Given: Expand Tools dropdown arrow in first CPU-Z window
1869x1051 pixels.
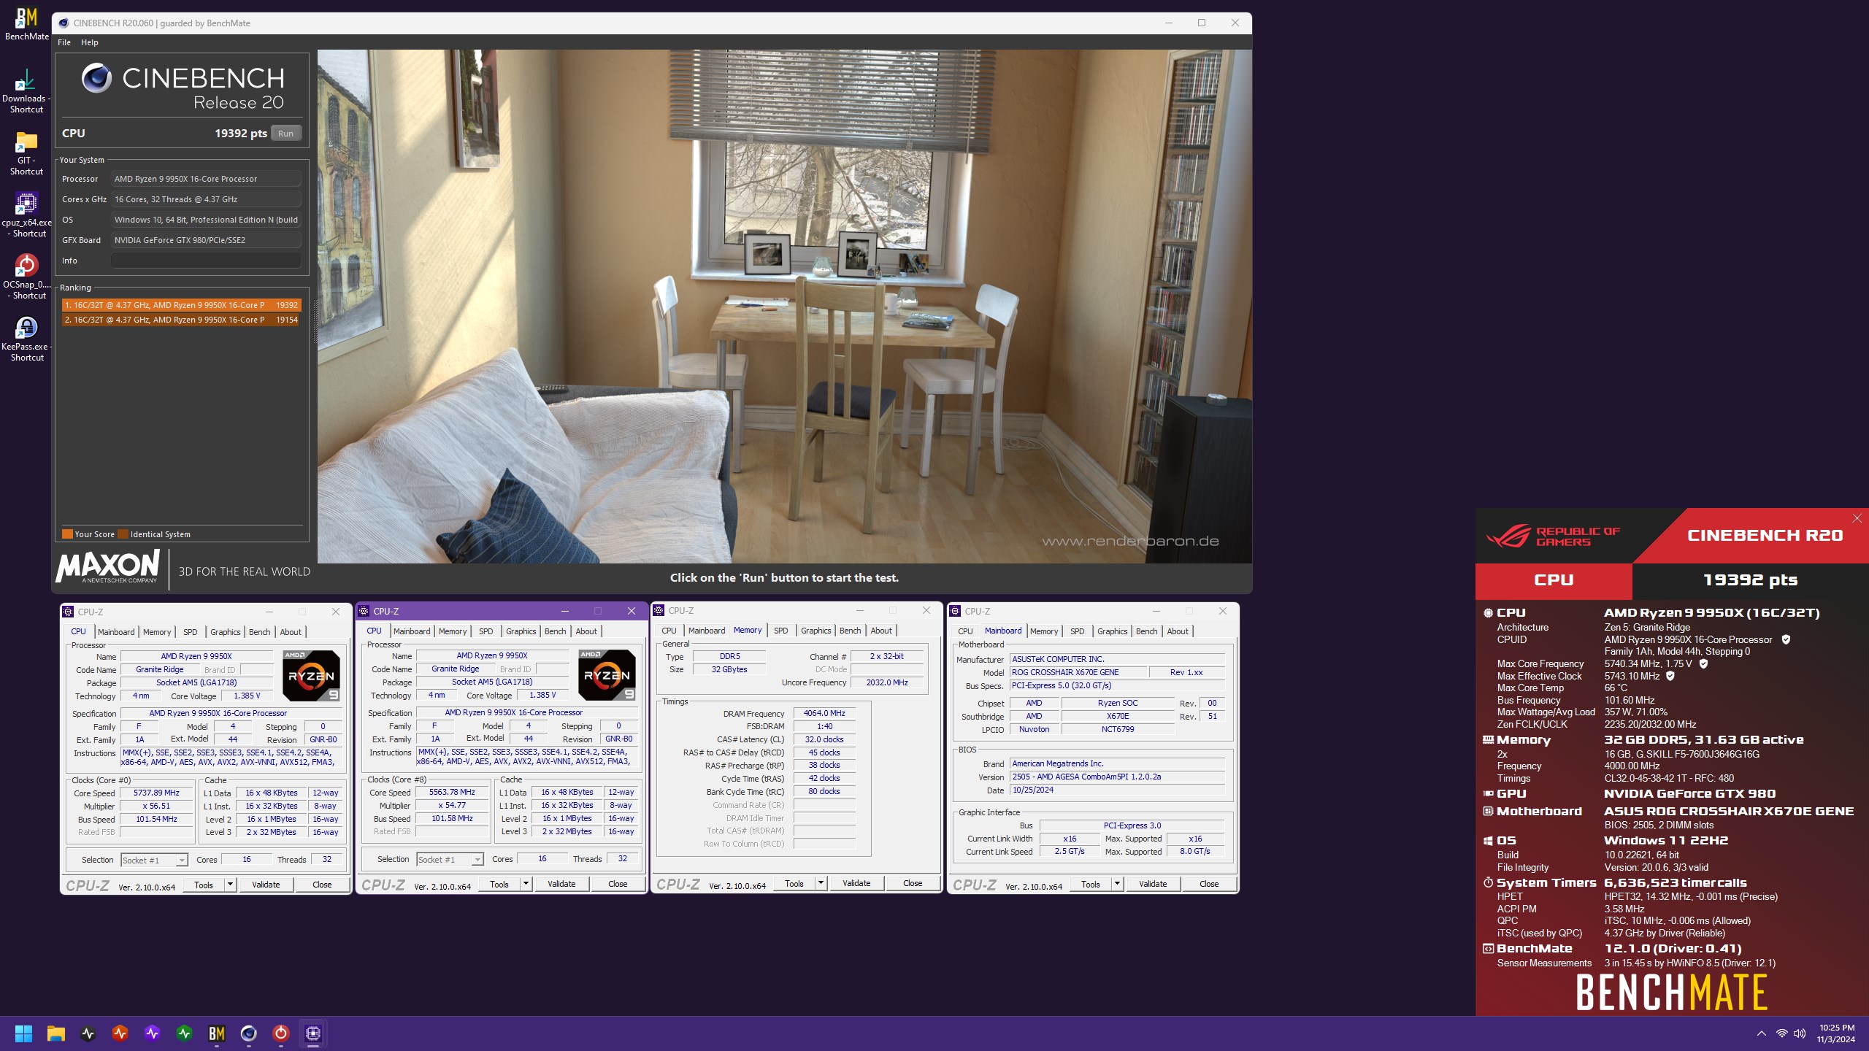Looking at the screenshot, I should pos(230,885).
